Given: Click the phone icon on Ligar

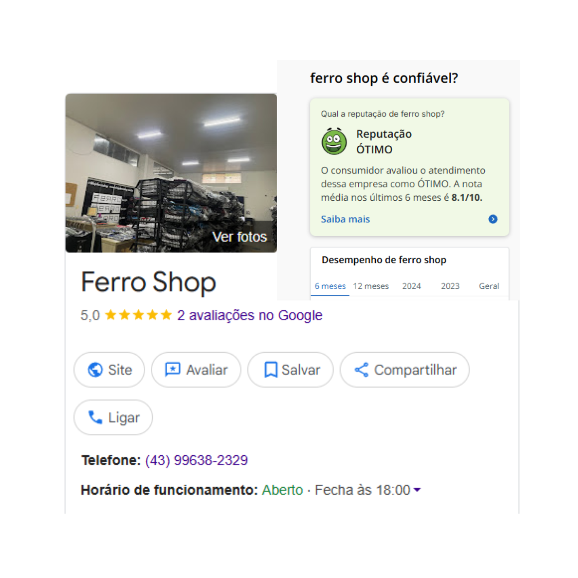Looking at the screenshot, I should (x=95, y=417).
